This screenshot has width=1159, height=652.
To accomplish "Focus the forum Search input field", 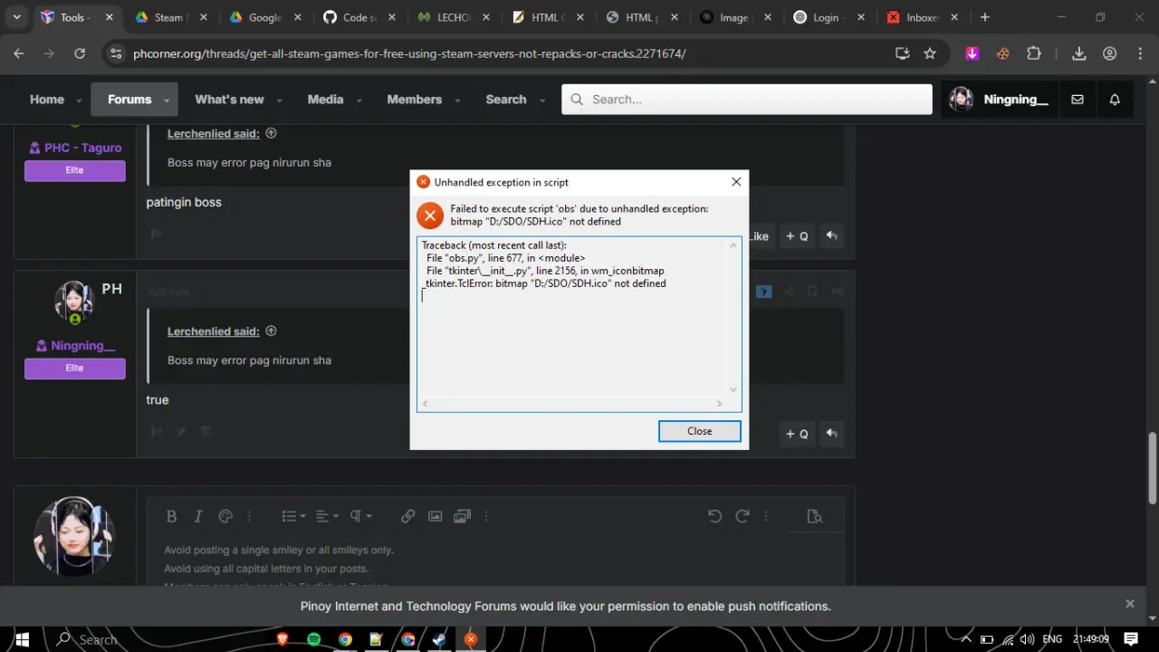I will pos(747,100).
